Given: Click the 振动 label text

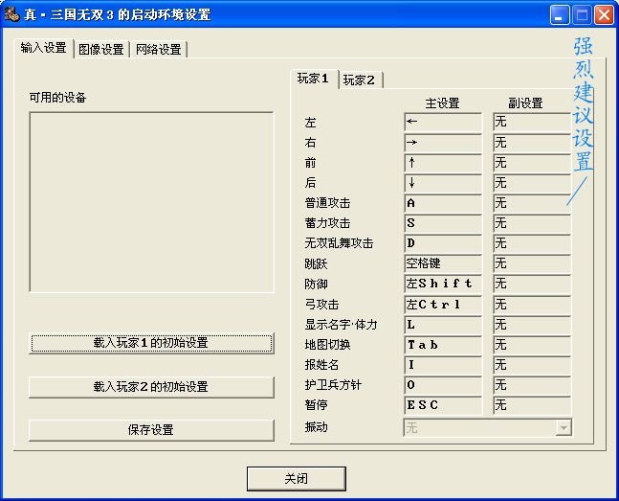Looking at the screenshot, I should point(317,427).
